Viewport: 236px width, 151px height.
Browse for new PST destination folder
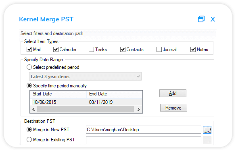pyautogui.click(x=207, y=130)
